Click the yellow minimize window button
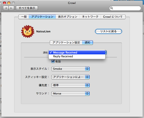The image size is (144, 118). 9,3
